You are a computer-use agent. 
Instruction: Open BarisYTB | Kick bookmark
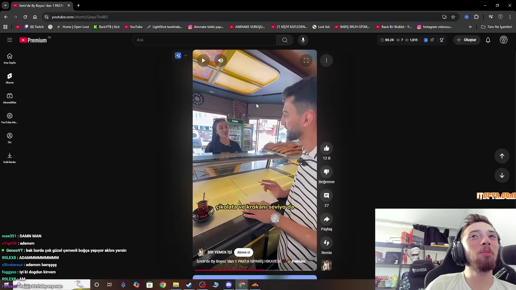[106, 27]
